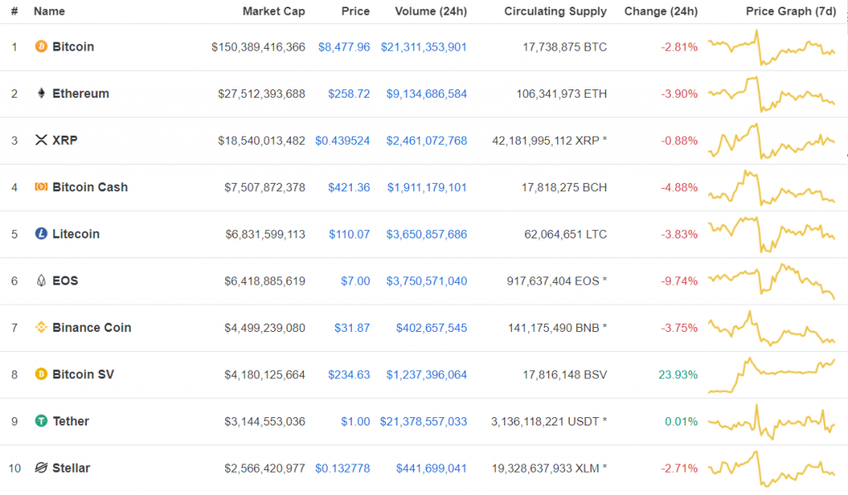The height and width of the screenshot is (495, 848).
Task: Open the Stellar name link
Action: click(71, 468)
